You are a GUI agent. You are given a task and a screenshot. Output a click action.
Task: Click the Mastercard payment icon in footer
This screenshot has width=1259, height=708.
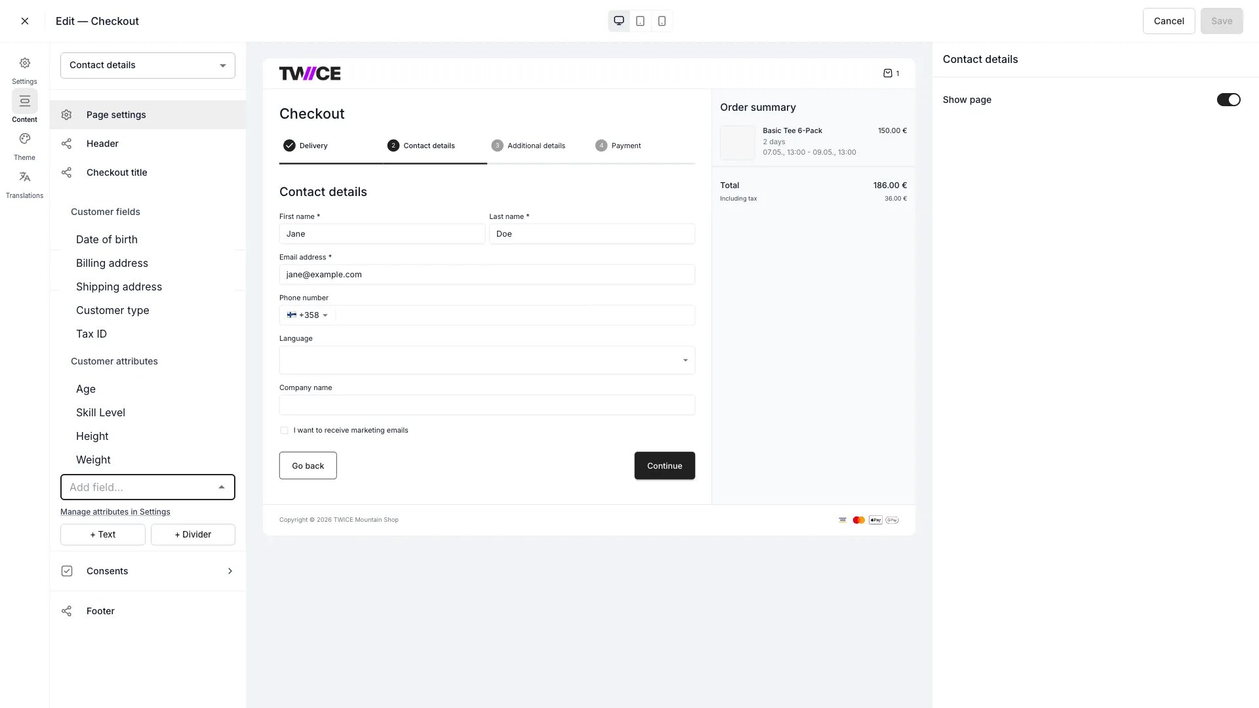(x=858, y=520)
